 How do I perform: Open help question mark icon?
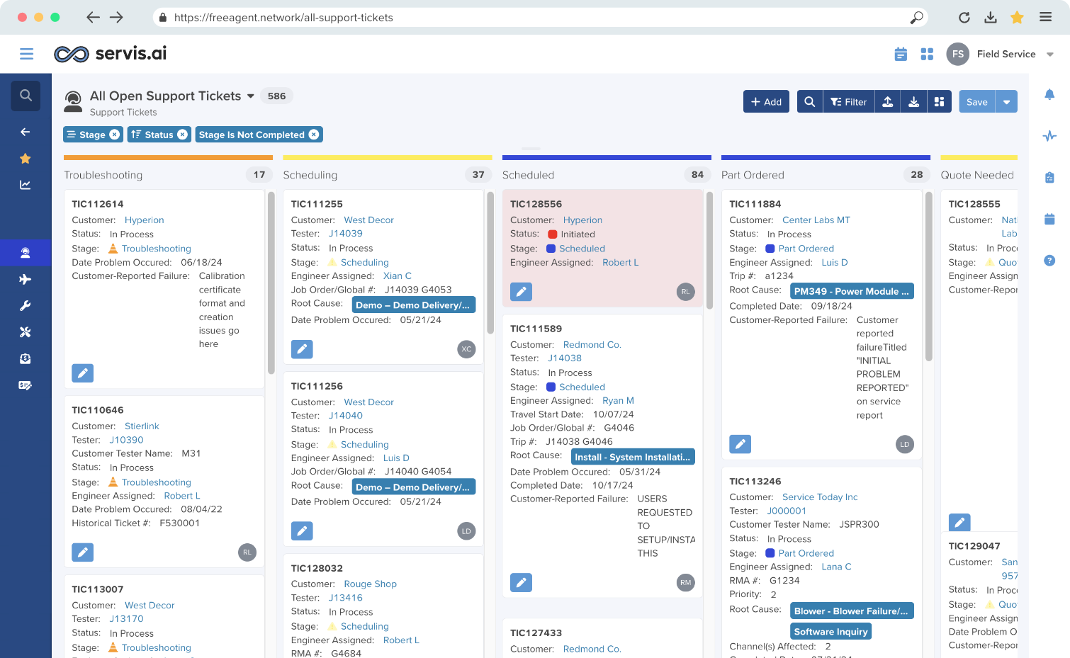tap(1049, 261)
